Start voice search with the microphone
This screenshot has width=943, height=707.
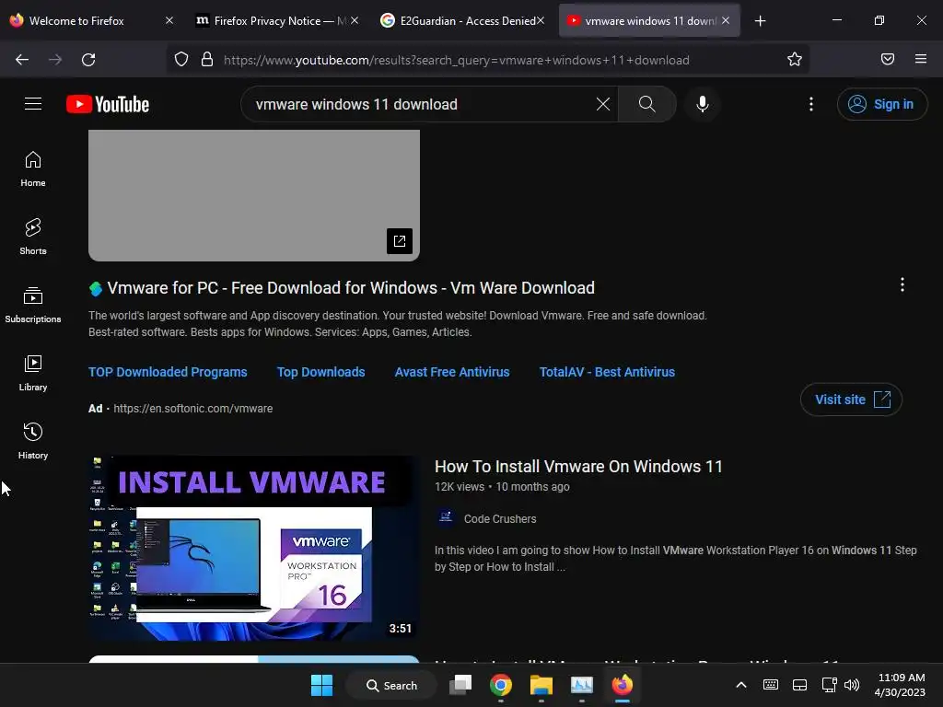coord(702,104)
